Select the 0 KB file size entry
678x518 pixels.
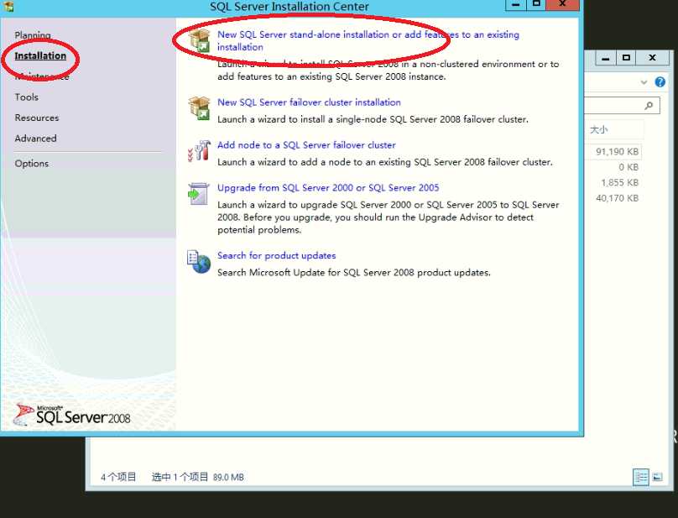click(x=628, y=167)
